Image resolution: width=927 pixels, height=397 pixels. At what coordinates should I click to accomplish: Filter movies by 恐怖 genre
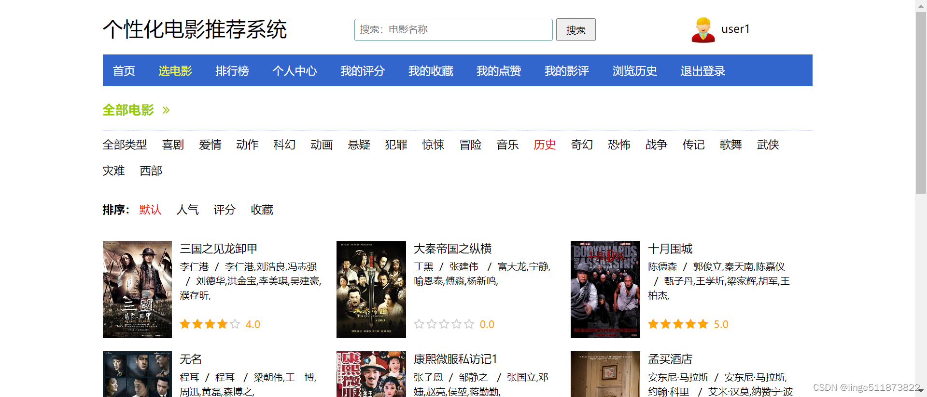point(619,145)
